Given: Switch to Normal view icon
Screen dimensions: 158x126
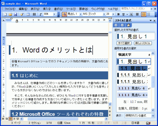Looking at the screenshot, I should tap(3, 119).
